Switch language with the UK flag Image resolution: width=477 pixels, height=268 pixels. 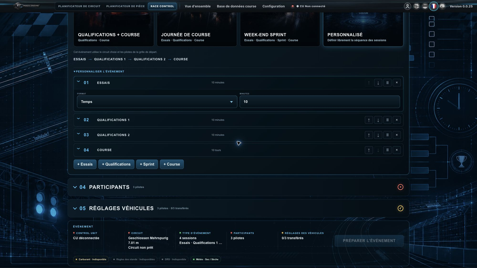(x=416, y=6)
